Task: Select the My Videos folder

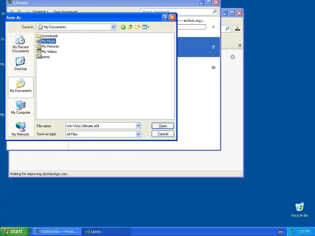Action: coord(47,52)
